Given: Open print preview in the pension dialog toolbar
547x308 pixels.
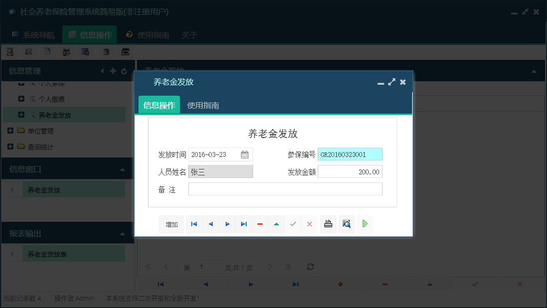Looking at the screenshot, I should point(346,224).
